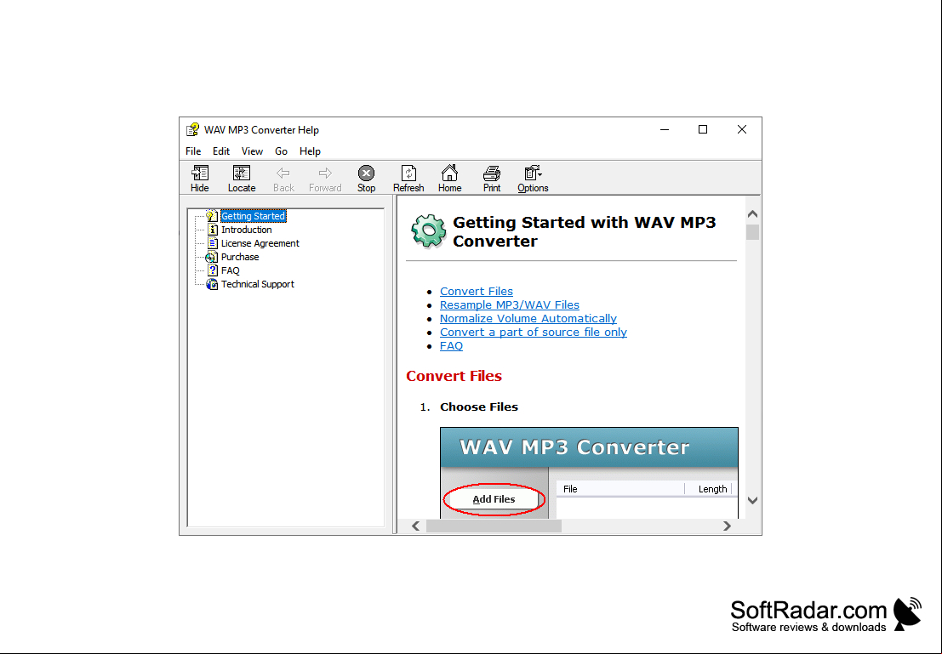Image resolution: width=942 pixels, height=654 pixels.
Task: Select Getting Started in the contents tree
Action: coord(253,216)
